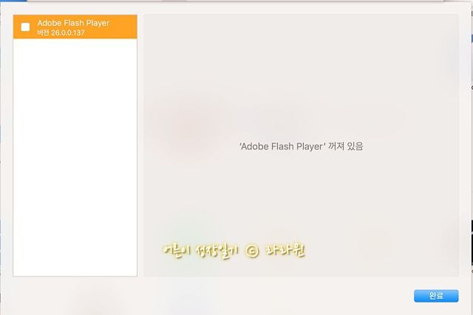Tick the white box beside Adobe Flash Player
473x315 pixels.
coord(25,27)
